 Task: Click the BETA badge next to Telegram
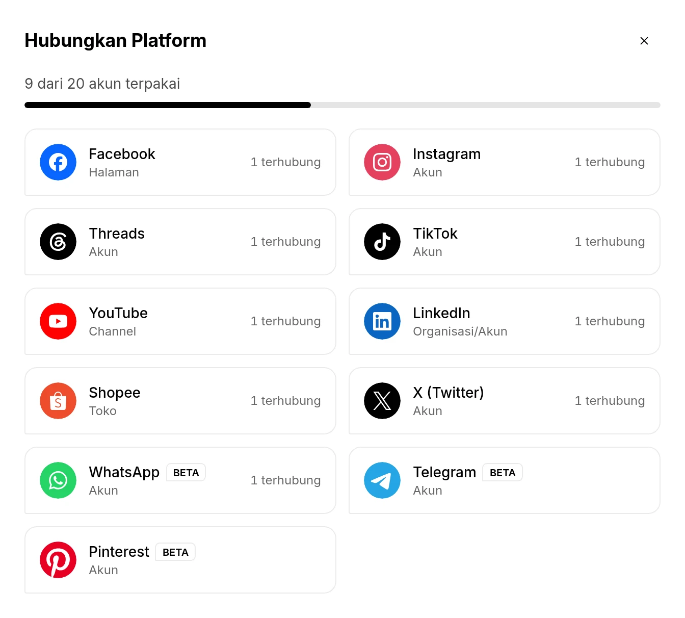coord(503,473)
